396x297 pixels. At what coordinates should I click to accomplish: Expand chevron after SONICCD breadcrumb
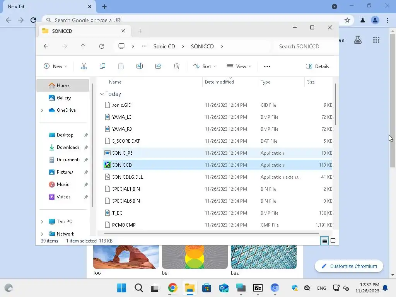coord(222,46)
